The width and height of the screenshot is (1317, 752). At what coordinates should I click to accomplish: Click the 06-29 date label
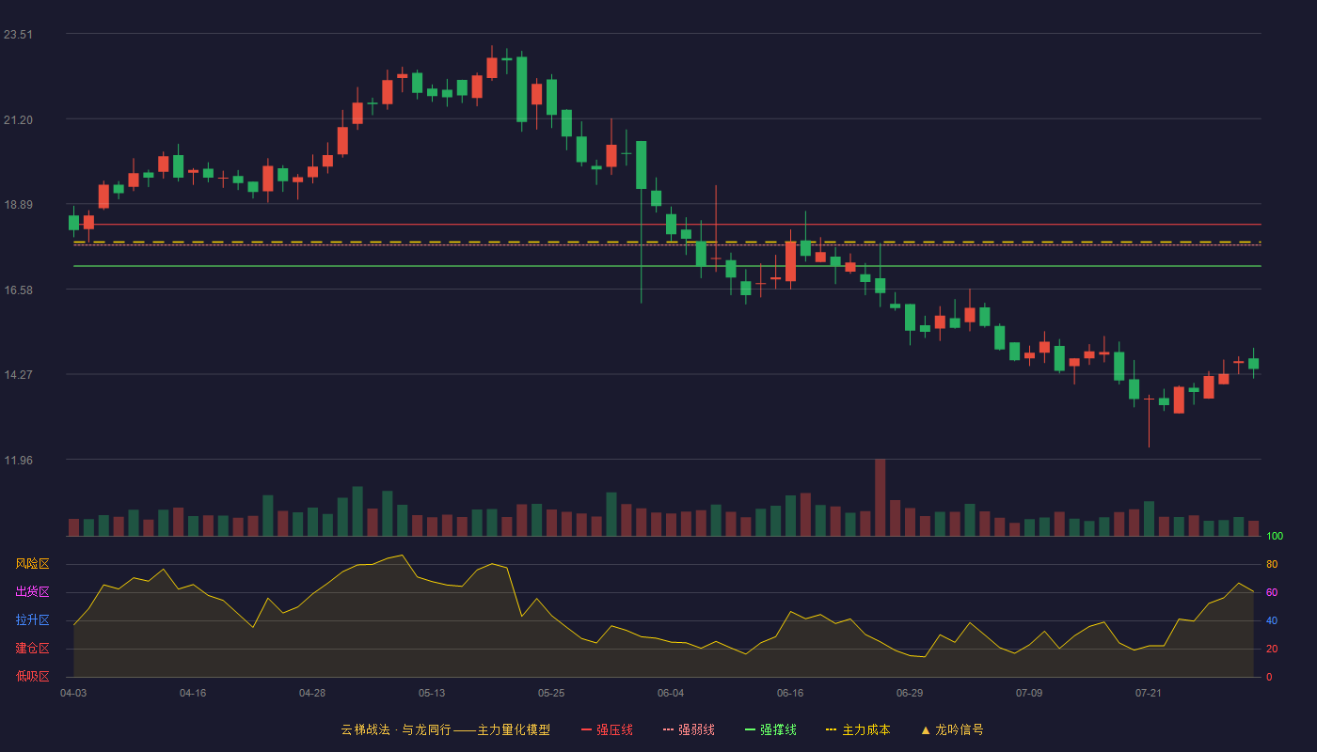click(x=910, y=693)
